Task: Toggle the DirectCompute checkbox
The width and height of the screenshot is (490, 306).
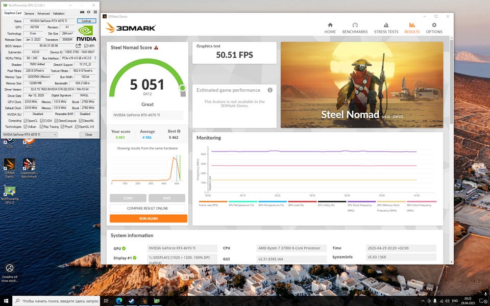Action: [x=56, y=120]
